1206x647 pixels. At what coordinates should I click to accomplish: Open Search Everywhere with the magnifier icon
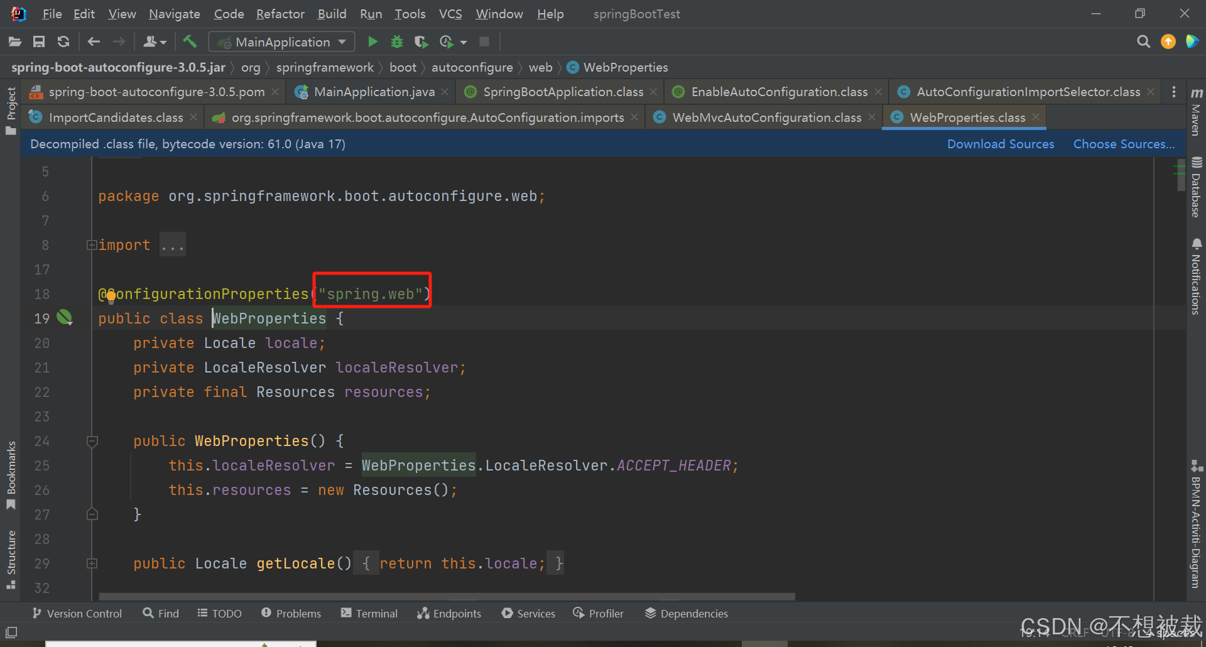click(x=1143, y=41)
